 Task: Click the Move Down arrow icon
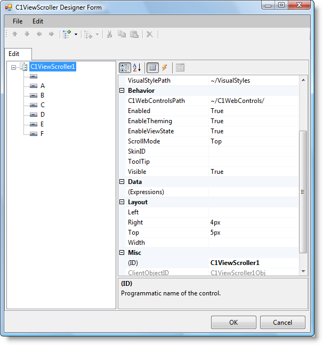pyautogui.click(x=27, y=34)
